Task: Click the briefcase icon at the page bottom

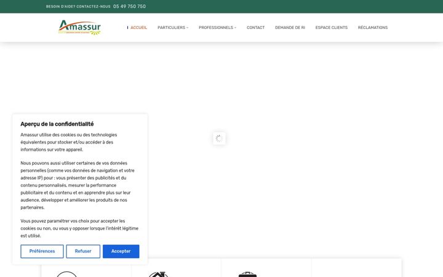Action: click(x=248, y=274)
